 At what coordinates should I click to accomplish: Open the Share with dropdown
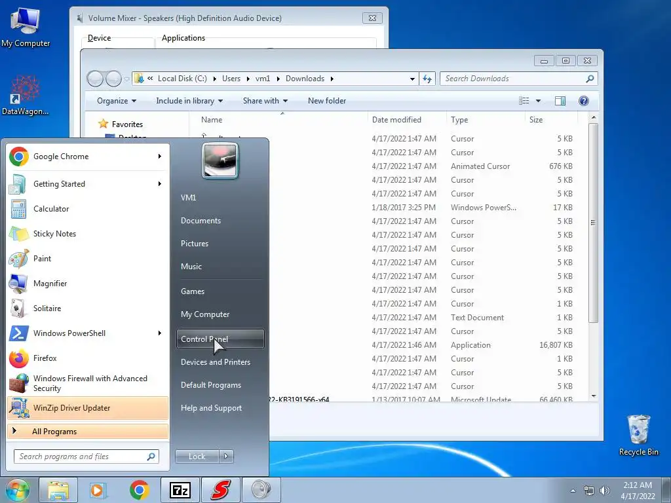(265, 101)
